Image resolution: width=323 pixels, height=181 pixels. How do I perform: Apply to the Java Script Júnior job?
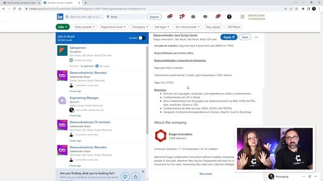click(x=229, y=37)
